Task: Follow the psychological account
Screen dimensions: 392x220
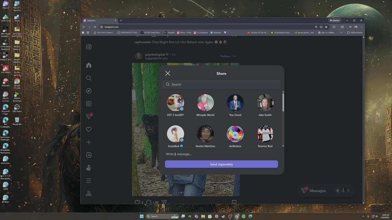Action: (225, 56)
